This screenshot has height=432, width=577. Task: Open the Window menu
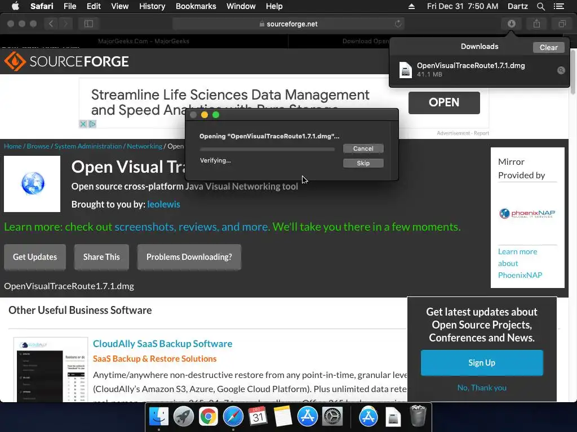pyautogui.click(x=241, y=6)
